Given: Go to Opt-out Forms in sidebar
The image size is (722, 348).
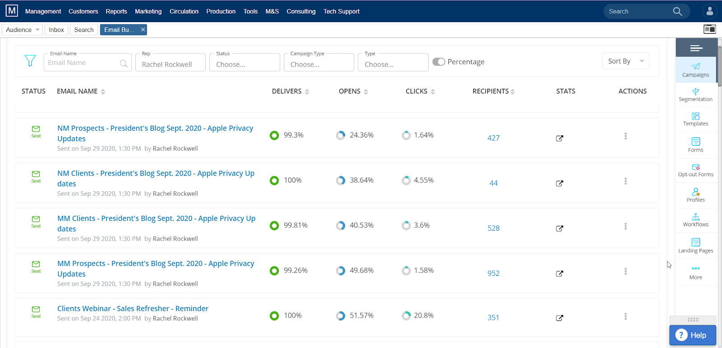Looking at the screenshot, I should (695, 170).
